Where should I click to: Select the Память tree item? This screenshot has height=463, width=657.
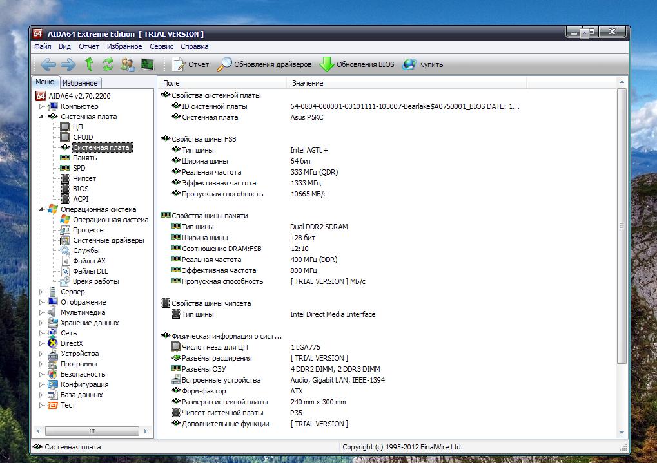click(x=84, y=158)
